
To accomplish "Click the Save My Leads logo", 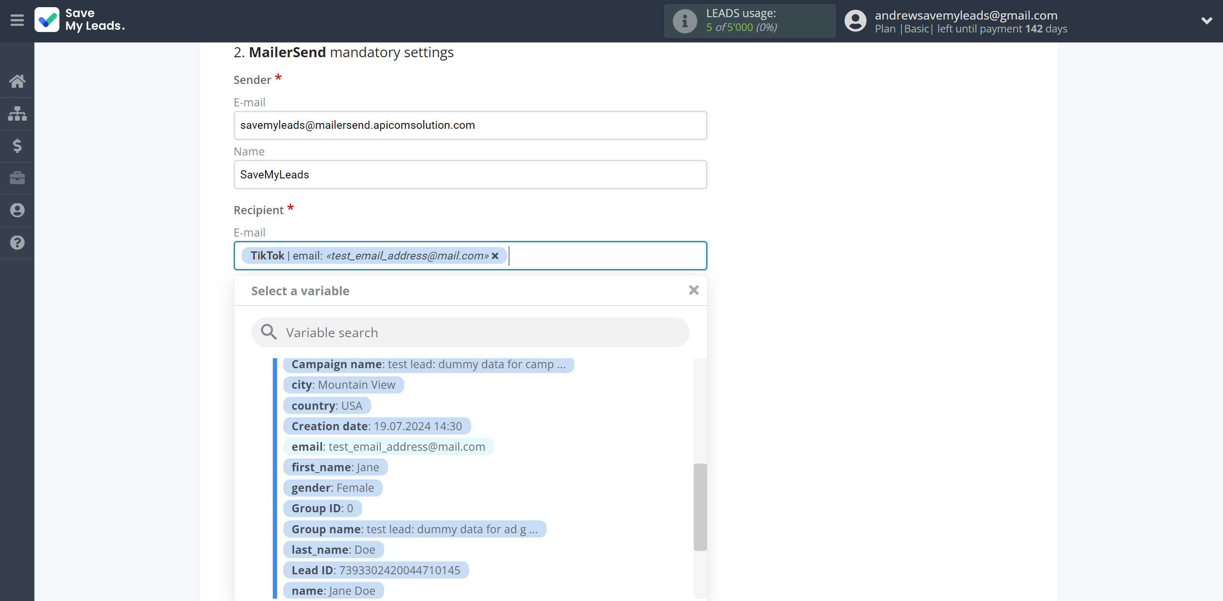I will tap(80, 20).
